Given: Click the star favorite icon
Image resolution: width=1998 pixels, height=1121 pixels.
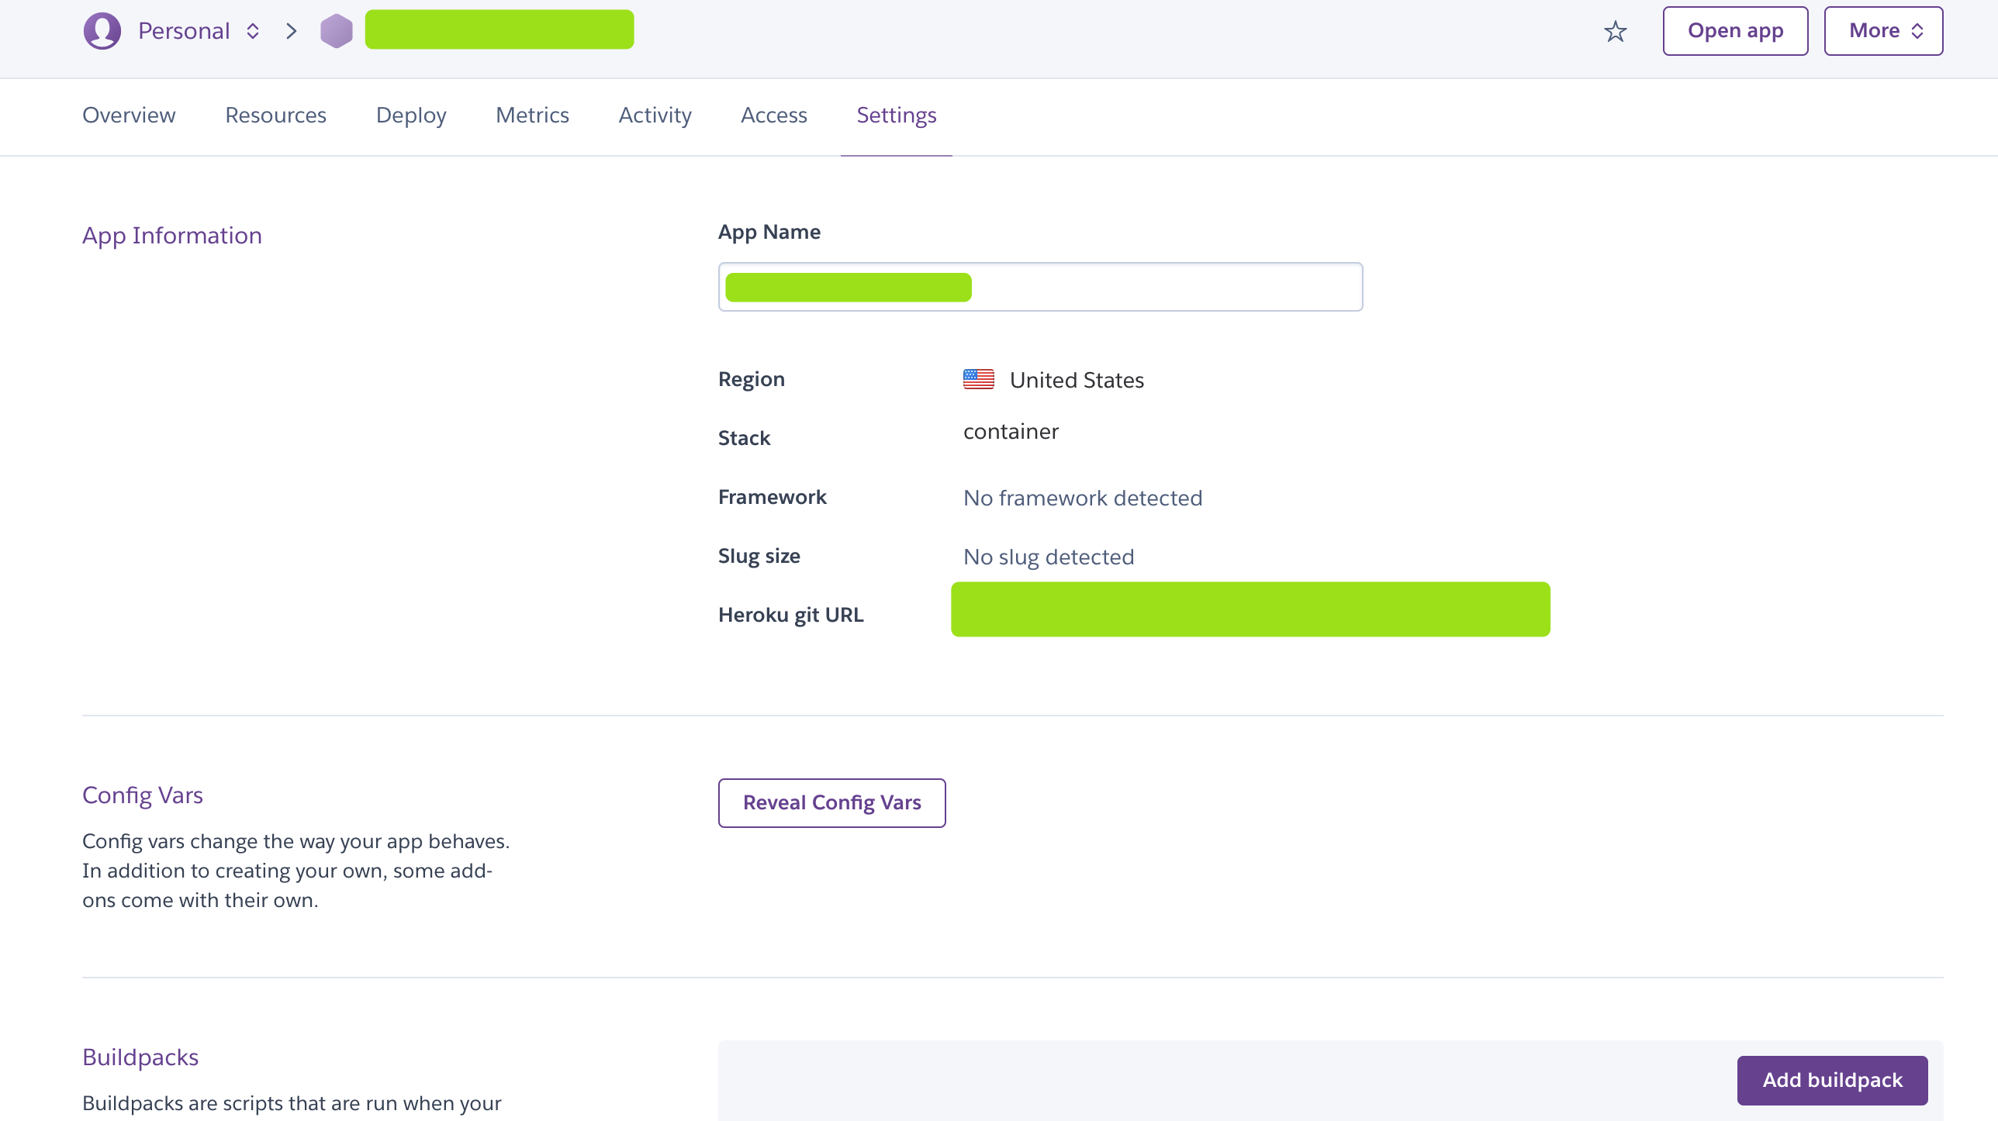Looking at the screenshot, I should pos(1615,31).
